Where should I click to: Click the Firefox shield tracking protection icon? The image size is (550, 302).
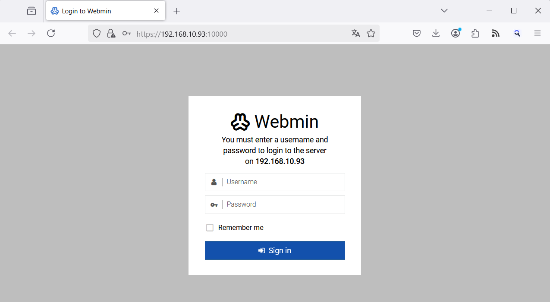(x=97, y=33)
